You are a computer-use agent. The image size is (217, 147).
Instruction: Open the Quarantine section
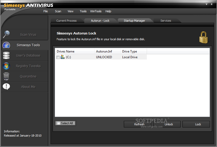[x=25, y=76]
